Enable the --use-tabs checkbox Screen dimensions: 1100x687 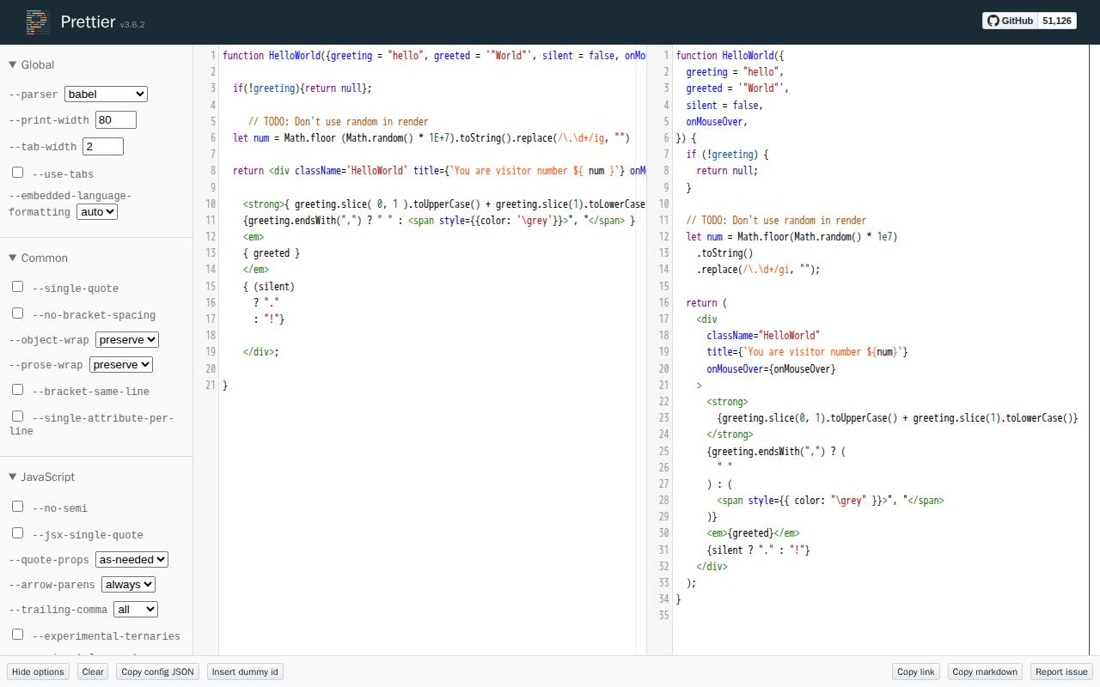point(17,173)
